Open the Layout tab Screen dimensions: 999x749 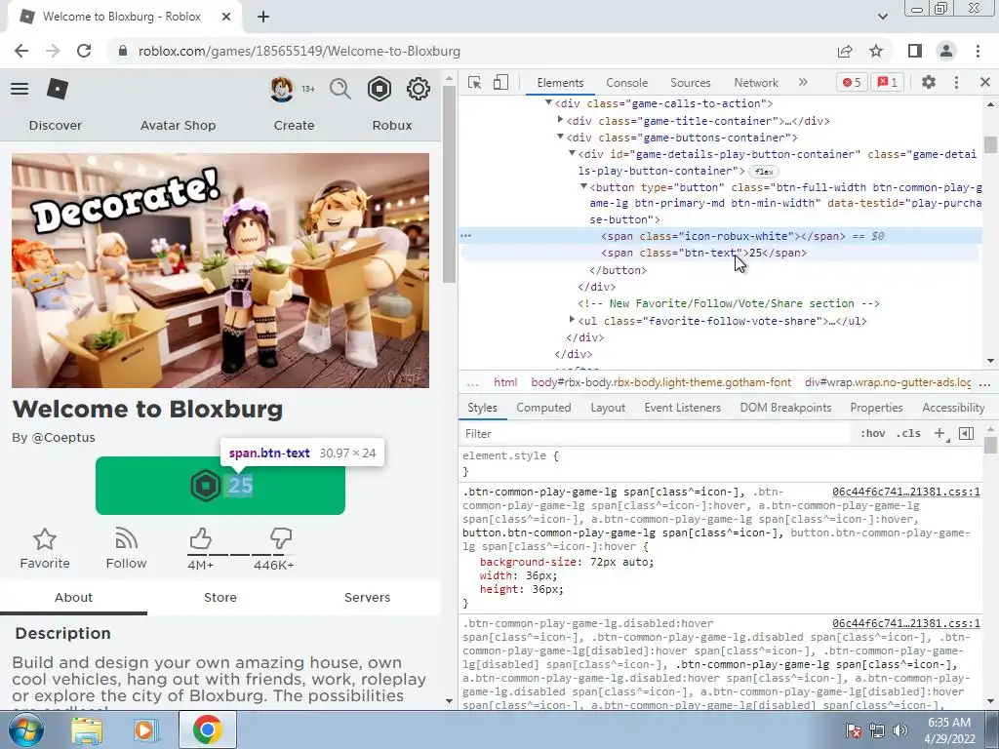[607, 408]
